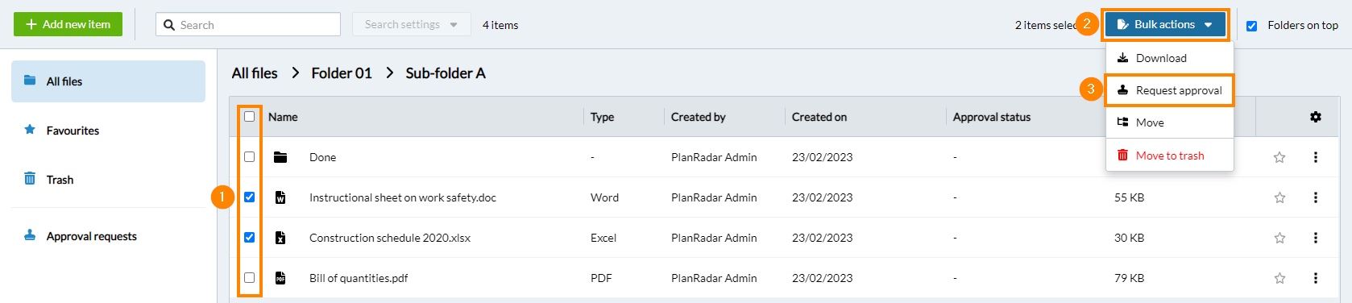
Task: Select Move to trash menu option
Action: (x=1170, y=156)
